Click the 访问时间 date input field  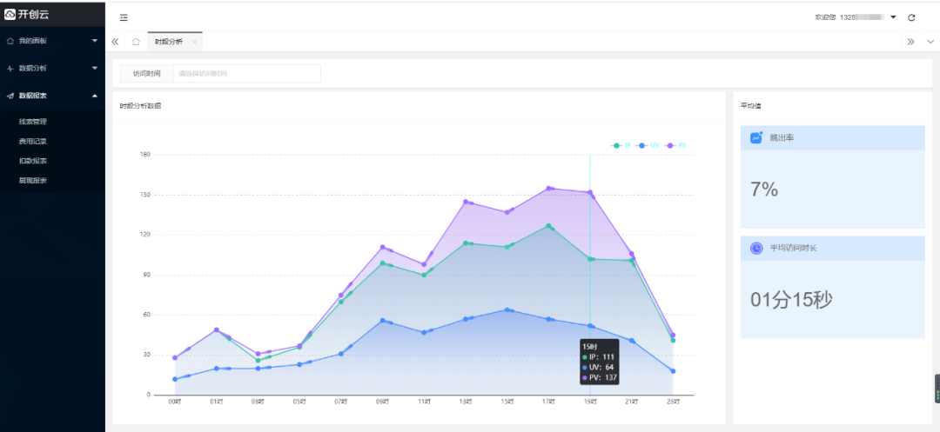coord(246,74)
